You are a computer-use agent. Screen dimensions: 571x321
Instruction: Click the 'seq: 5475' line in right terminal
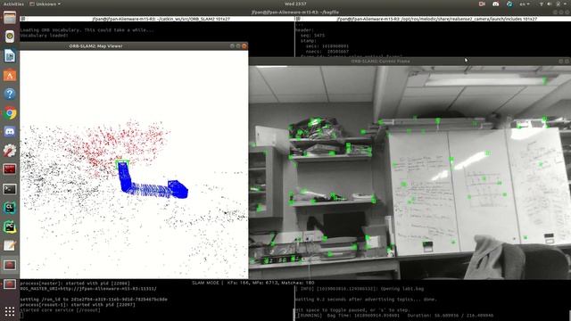tap(312, 36)
